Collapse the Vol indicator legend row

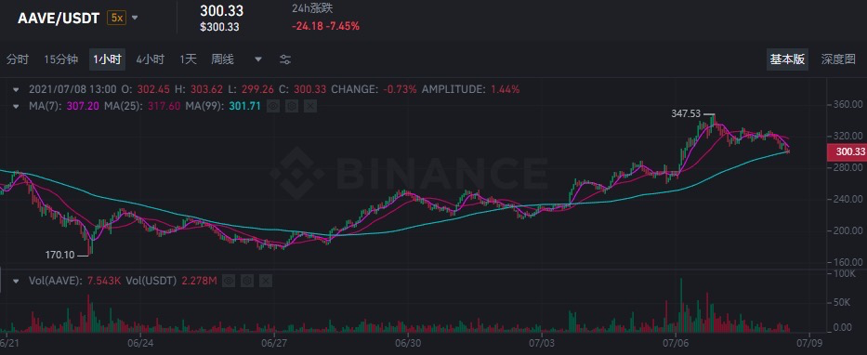pyautogui.click(x=16, y=281)
